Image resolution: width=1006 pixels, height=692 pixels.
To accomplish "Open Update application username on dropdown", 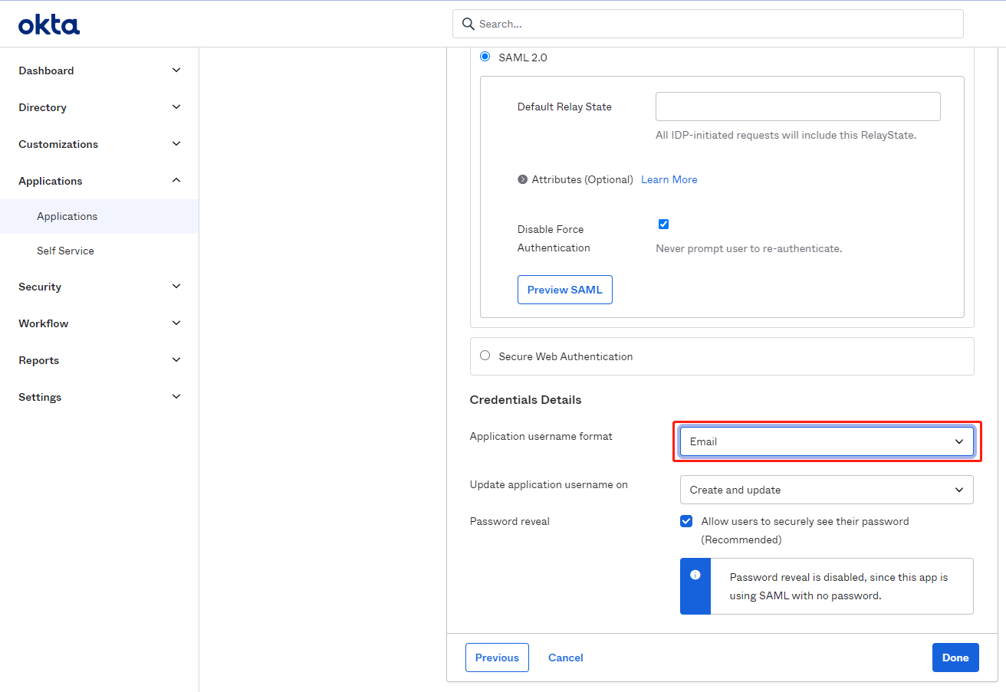I will tap(826, 490).
